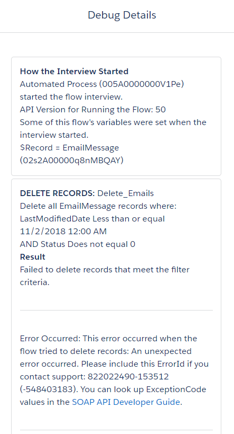Screen dimensions: 234x434
Task: Click the started the flow interview line
Action: click(71, 97)
